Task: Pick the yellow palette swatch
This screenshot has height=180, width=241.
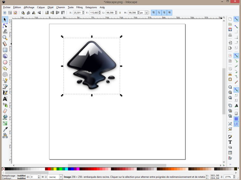Action: tap(55, 169)
